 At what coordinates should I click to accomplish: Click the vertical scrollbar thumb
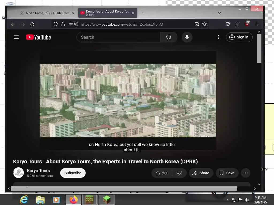[259, 48]
